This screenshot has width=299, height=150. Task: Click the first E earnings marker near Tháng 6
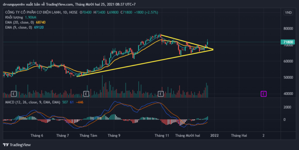14,94
